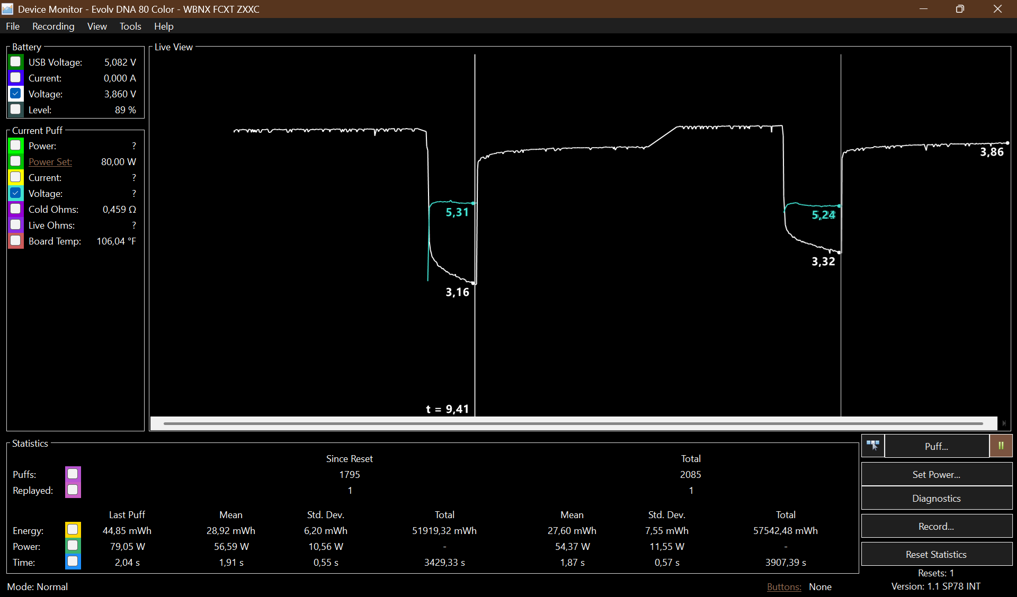Open the Puff... options button
The width and height of the screenshot is (1017, 597).
click(x=936, y=446)
